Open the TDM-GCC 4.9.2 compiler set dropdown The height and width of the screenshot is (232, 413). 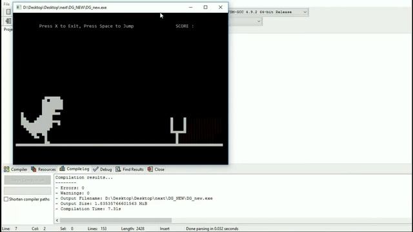tap(268, 12)
